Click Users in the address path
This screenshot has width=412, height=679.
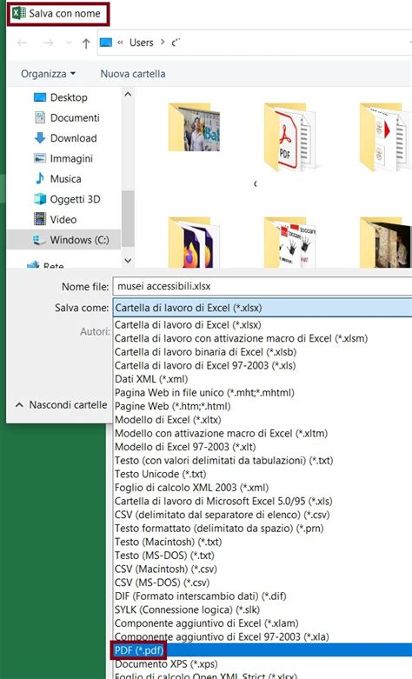141,43
